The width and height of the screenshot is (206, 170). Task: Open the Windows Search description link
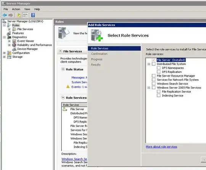point(74,159)
